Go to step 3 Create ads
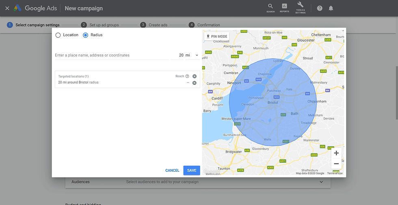 [154, 25]
